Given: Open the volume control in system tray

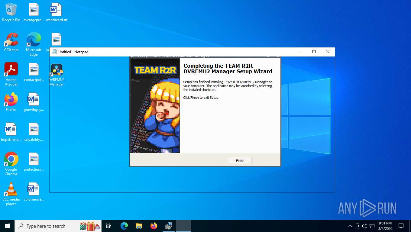Looking at the screenshot, I should pos(364,226).
